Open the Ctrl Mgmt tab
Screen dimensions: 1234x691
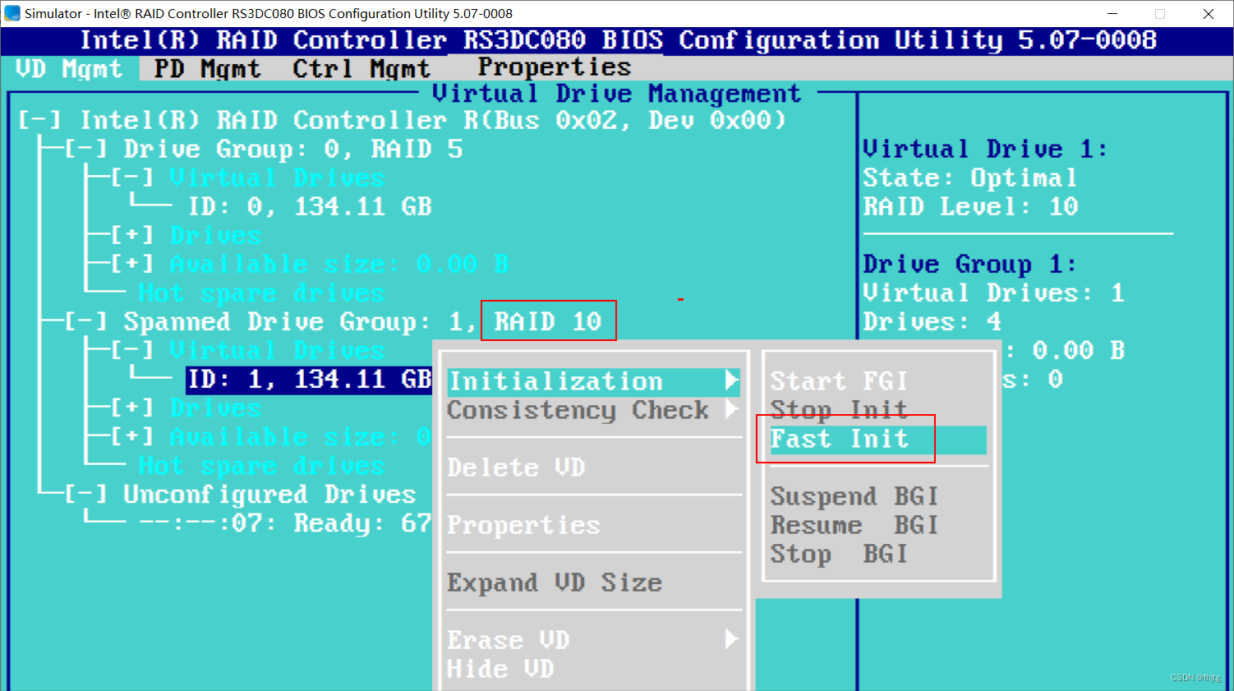click(x=361, y=68)
